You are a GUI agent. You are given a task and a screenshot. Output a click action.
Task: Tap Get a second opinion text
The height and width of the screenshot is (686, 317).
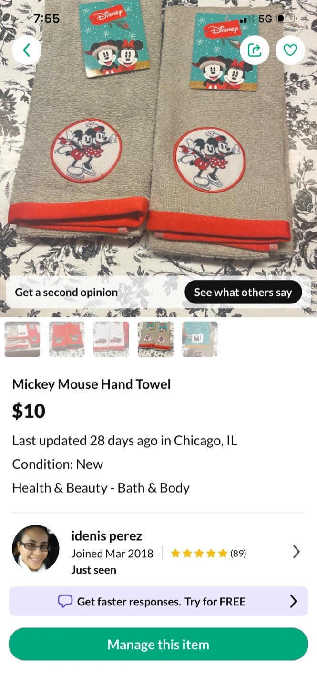[66, 292]
